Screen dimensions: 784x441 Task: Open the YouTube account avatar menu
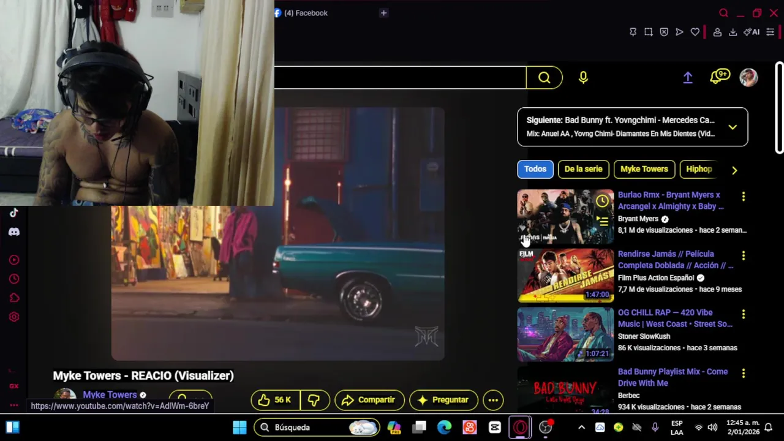point(748,77)
